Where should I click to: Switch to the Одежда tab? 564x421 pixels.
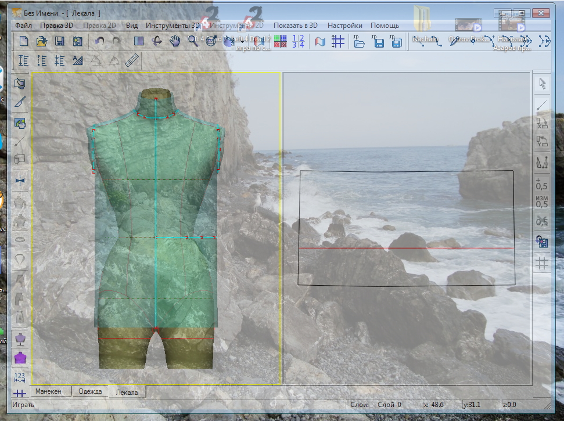tap(90, 391)
